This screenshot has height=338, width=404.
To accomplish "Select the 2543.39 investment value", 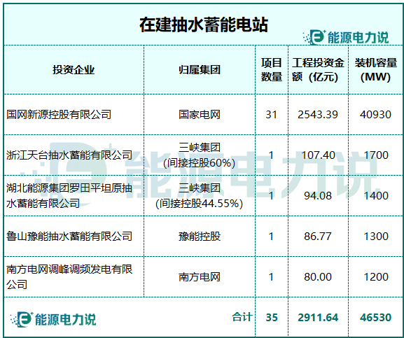I will (318, 115).
